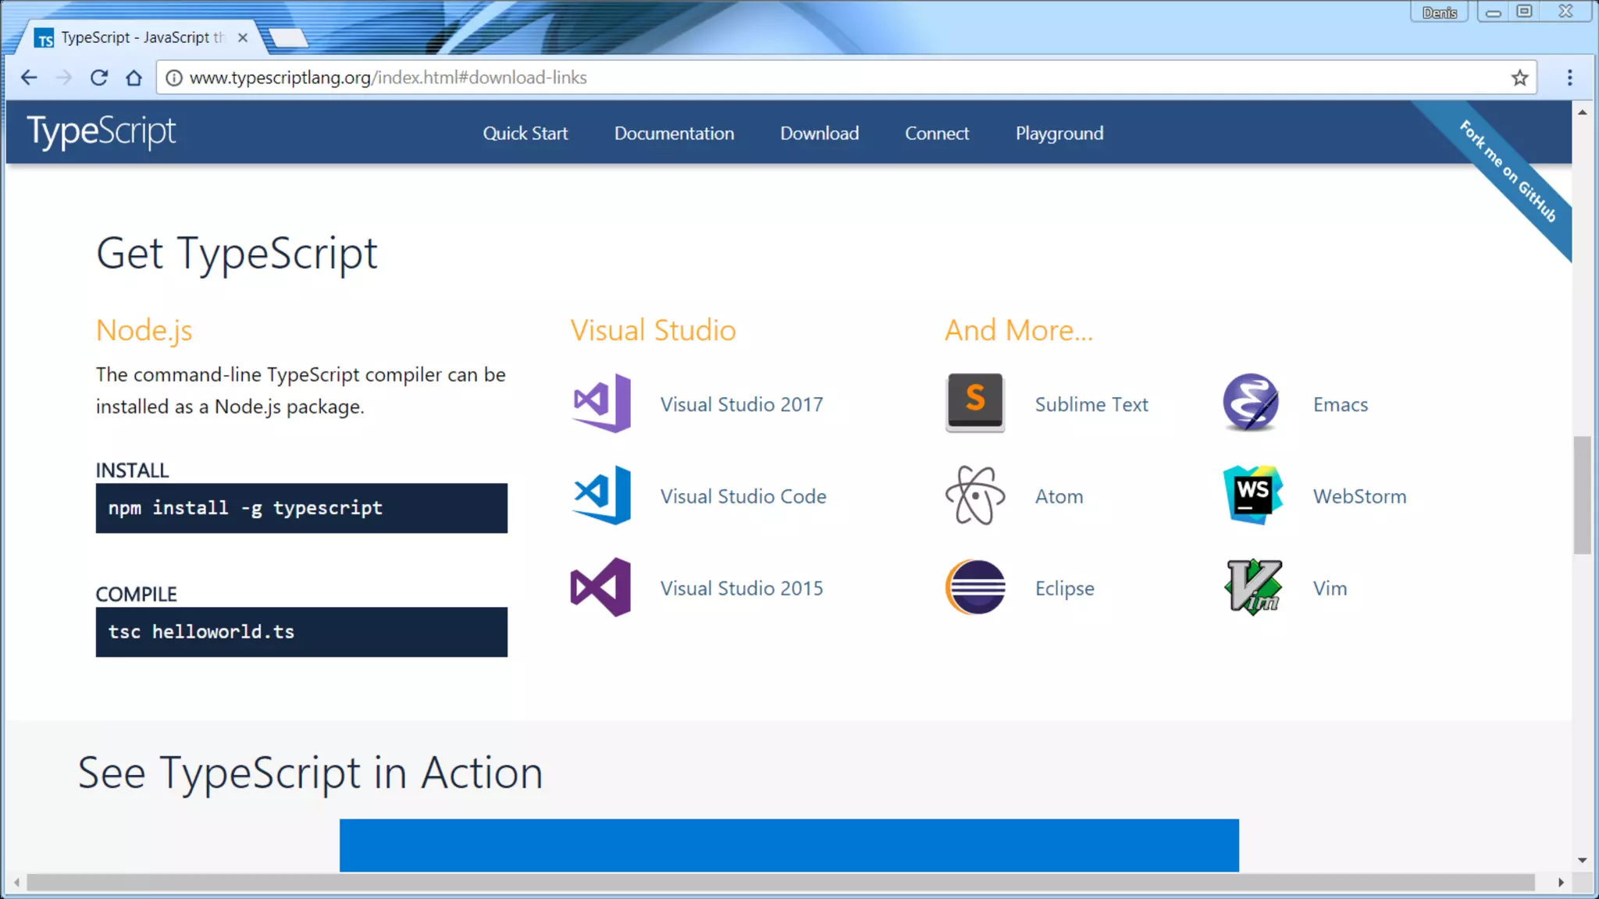
Task: Click the Vim logo icon
Action: pyautogui.click(x=1253, y=588)
